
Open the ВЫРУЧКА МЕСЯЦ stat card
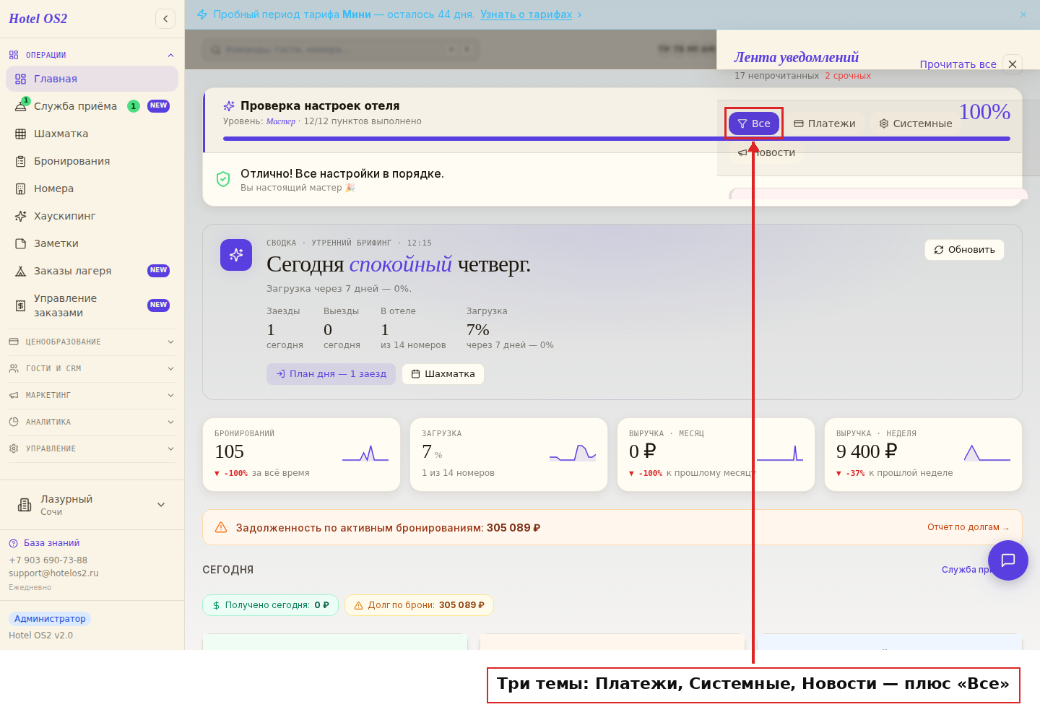click(x=716, y=455)
